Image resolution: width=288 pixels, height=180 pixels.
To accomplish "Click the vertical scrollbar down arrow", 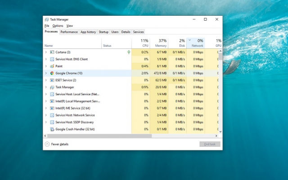I will [x=220, y=132].
